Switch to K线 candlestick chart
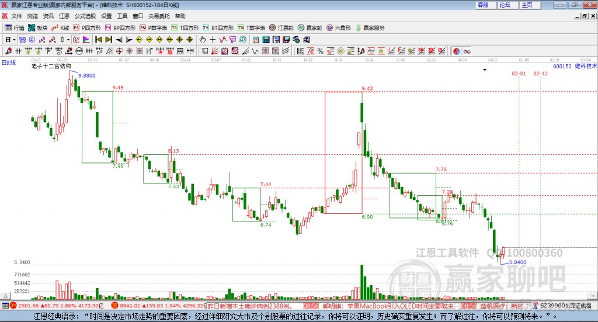 pyautogui.click(x=60, y=28)
